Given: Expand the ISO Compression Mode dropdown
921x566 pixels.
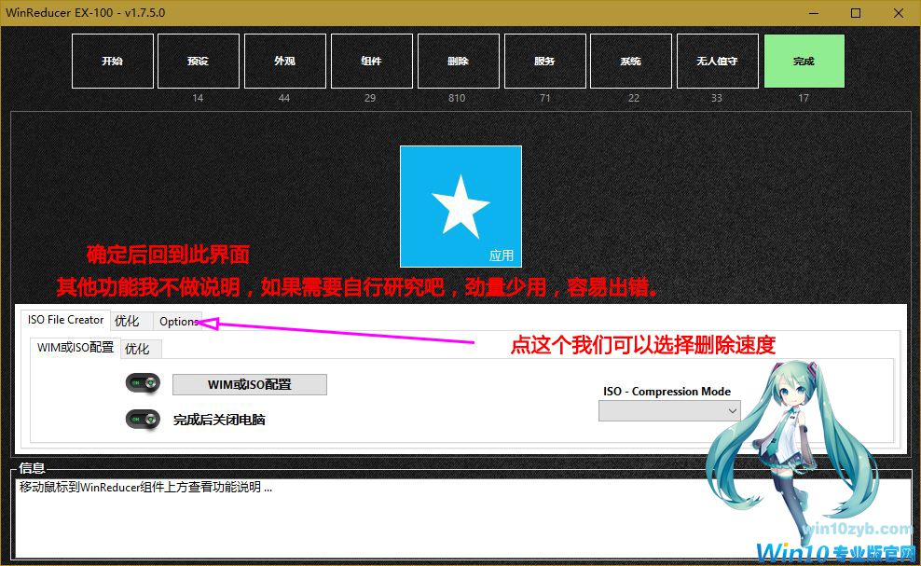Looking at the screenshot, I should [669, 410].
